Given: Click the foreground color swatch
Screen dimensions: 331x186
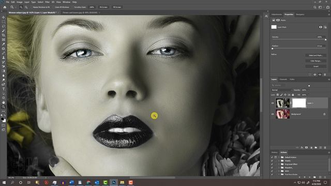Looking at the screenshot, I should tap(2, 119).
